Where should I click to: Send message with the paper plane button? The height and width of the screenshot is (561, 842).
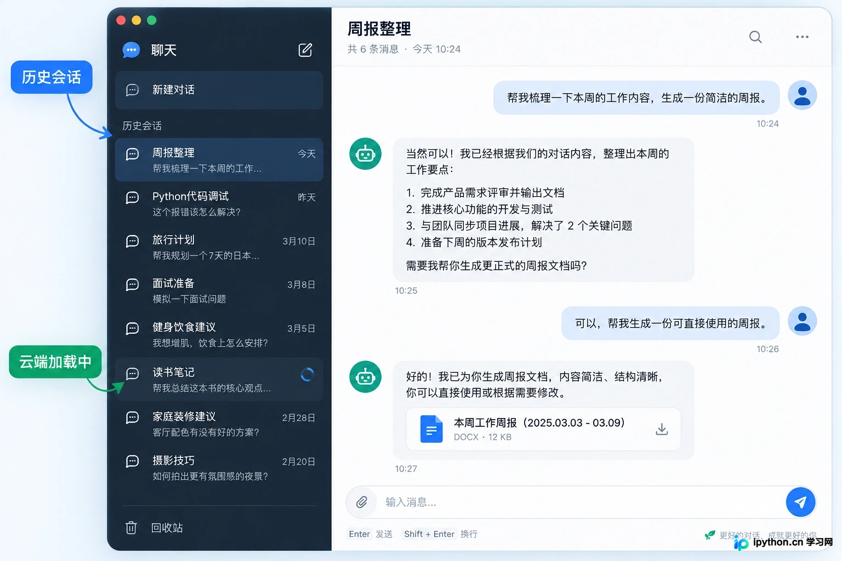coord(800,502)
